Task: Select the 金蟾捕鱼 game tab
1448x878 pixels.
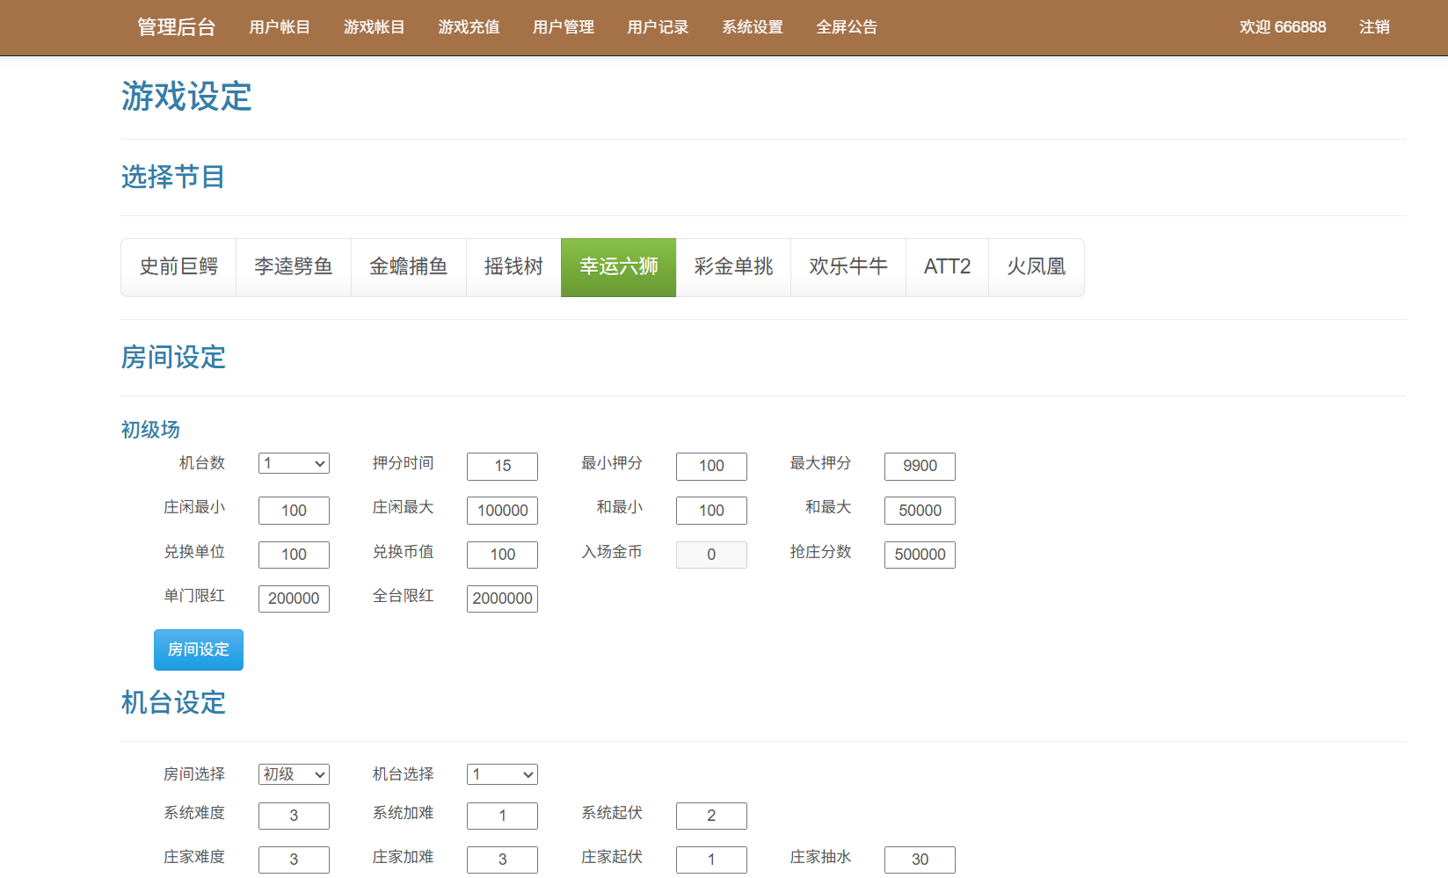Action: pos(409,267)
